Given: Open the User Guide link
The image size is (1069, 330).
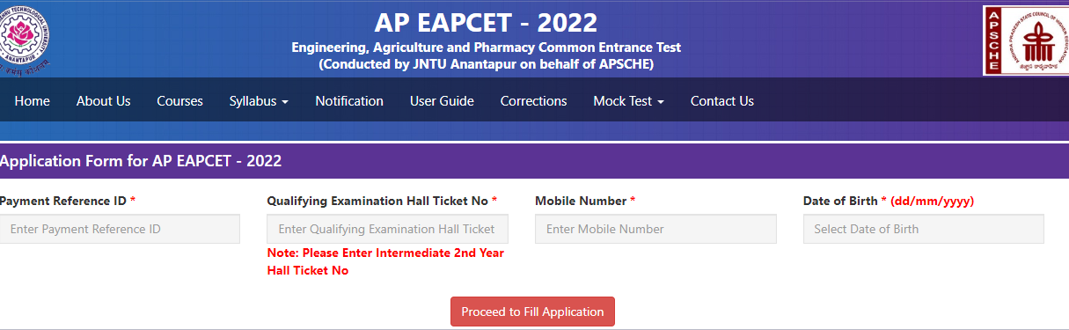Looking at the screenshot, I should [442, 101].
